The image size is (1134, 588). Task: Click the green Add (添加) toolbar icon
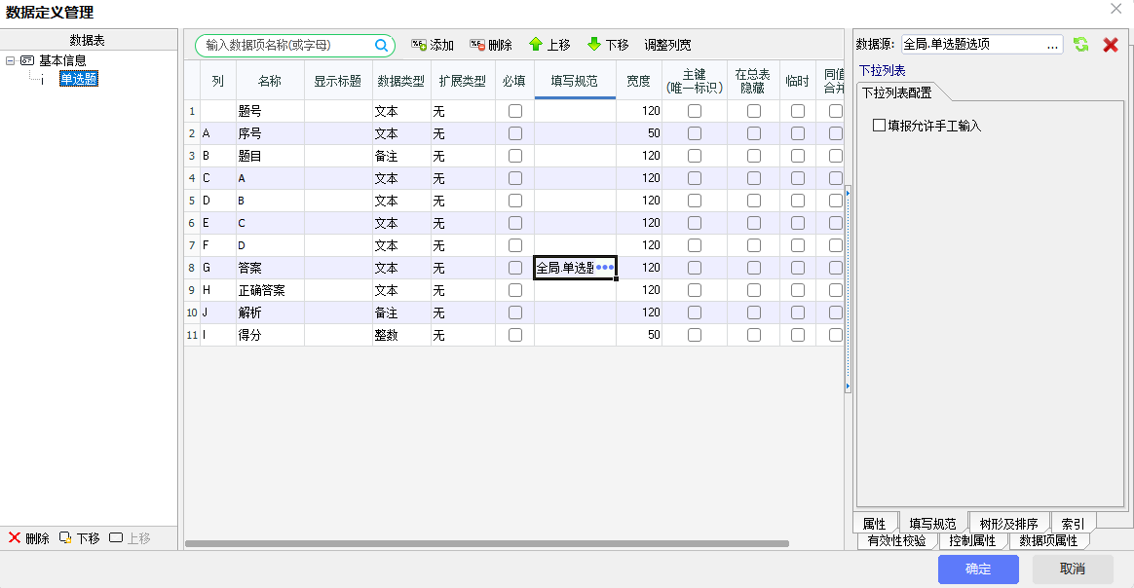419,45
